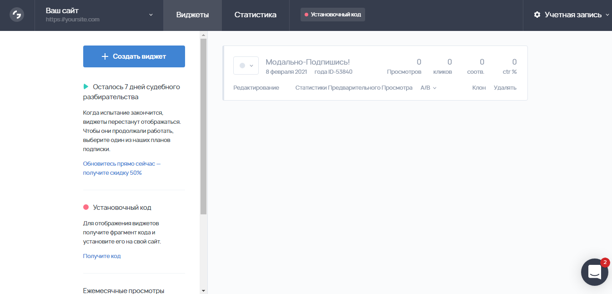This screenshot has height=294, width=612.
Task: Click green triangle icon beside Осталось 7 дней
Action: (86, 86)
